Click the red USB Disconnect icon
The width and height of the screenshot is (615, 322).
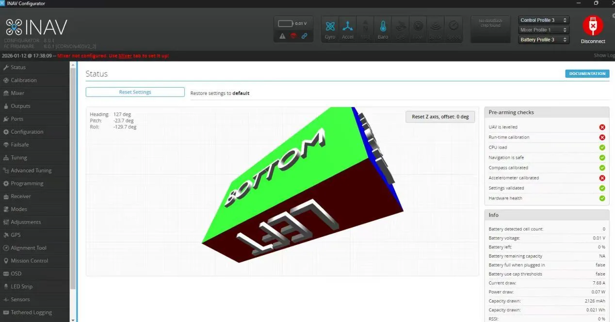593,25
